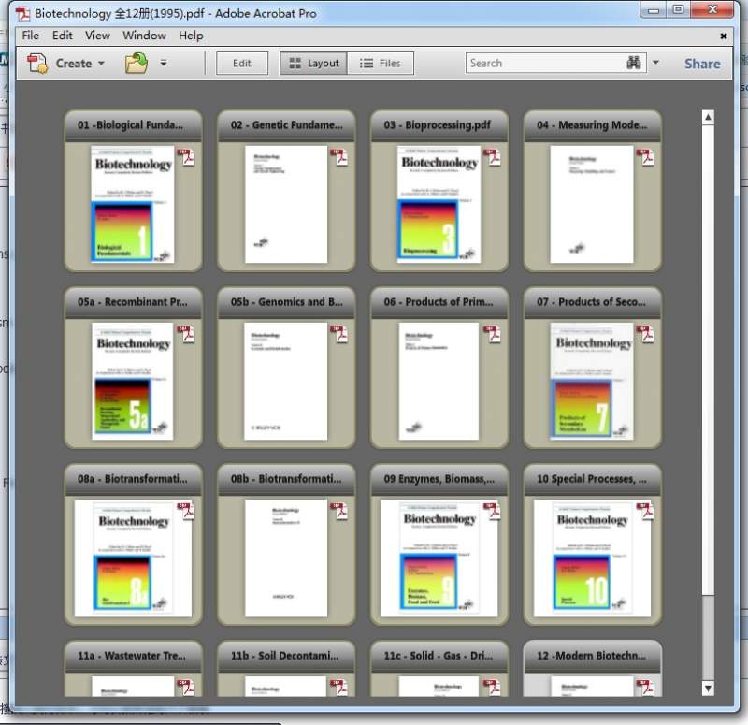
Task: Click the open folder icon in toolbar
Action: (136, 63)
